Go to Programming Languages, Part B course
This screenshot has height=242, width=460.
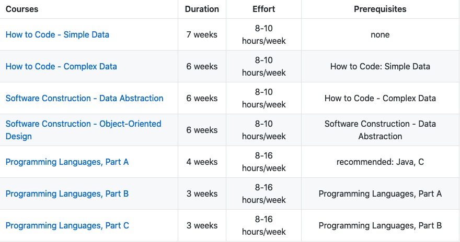(x=67, y=193)
